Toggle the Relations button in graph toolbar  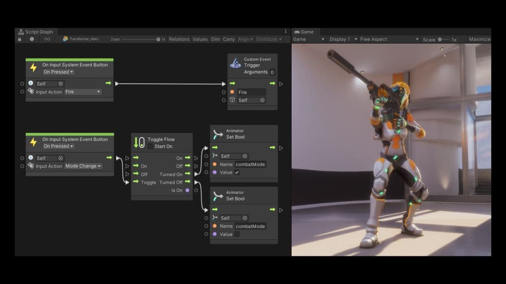[179, 39]
